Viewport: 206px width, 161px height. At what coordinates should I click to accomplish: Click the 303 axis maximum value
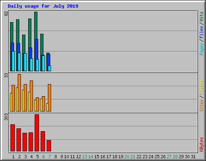(6, 117)
